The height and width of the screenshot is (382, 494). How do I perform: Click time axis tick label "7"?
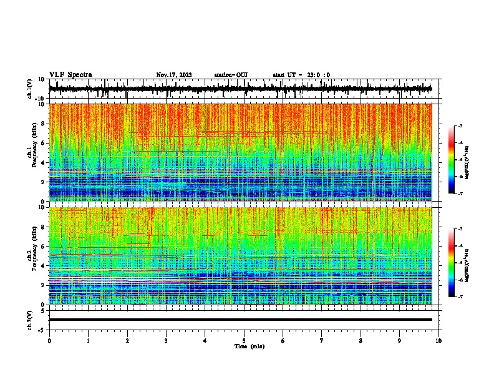(x=322, y=341)
